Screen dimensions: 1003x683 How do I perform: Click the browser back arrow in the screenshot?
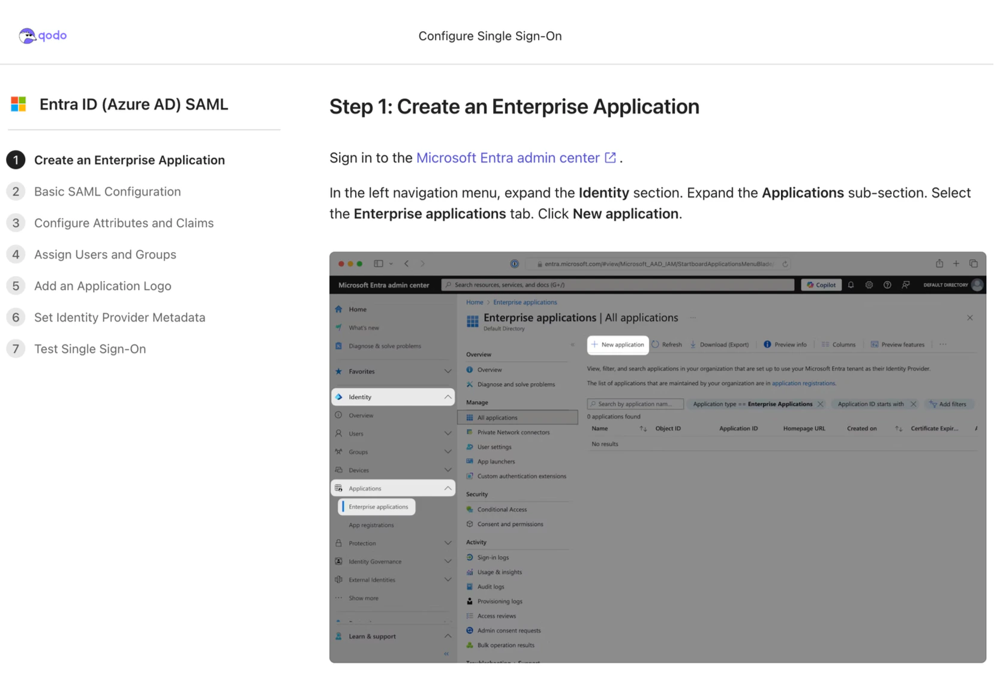(407, 263)
